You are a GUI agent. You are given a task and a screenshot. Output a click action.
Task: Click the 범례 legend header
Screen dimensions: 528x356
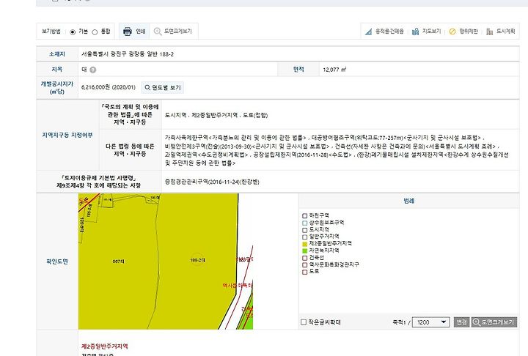[408, 201]
